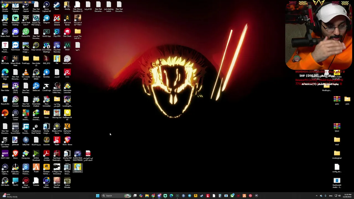Open the Stream Deck shortcut
354x199 pixels.
point(5,33)
